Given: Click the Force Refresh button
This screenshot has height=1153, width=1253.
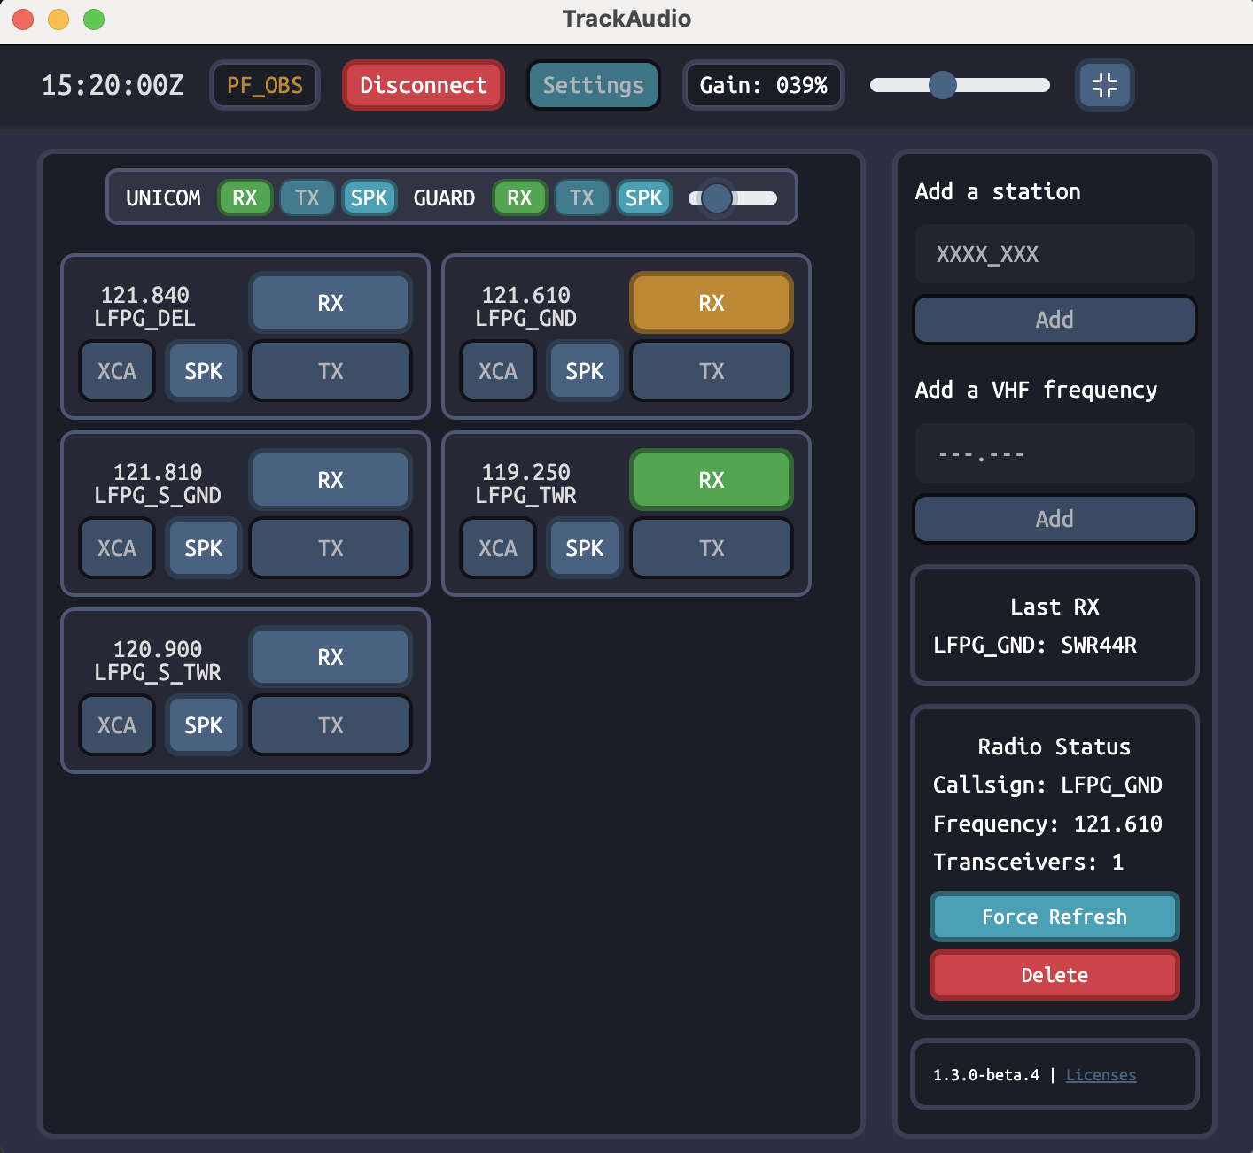Looking at the screenshot, I should [1055, 917].
